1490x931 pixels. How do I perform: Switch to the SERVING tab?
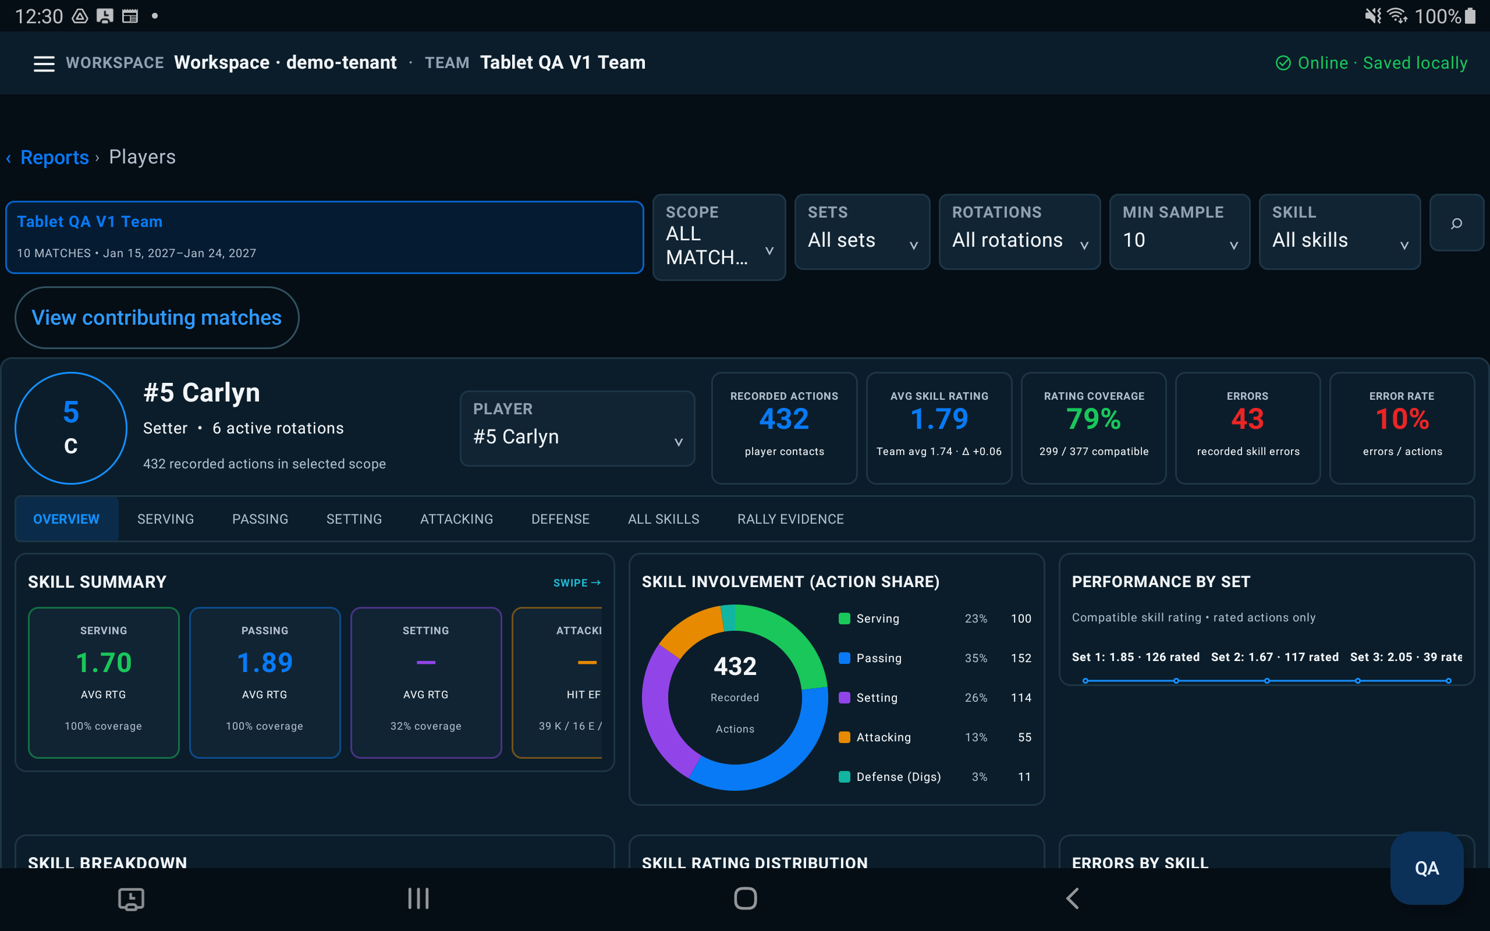[166, 519]
